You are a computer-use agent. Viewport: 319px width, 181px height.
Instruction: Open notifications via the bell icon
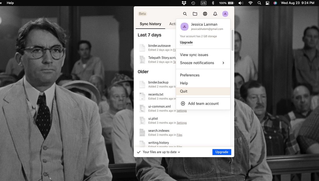pyautogui.click(x=215, y=14)
